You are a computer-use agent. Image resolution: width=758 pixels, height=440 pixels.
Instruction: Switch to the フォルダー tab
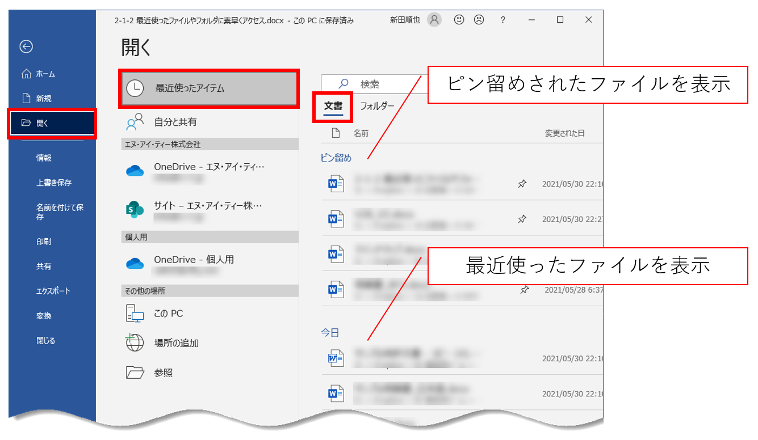[377, 106]
